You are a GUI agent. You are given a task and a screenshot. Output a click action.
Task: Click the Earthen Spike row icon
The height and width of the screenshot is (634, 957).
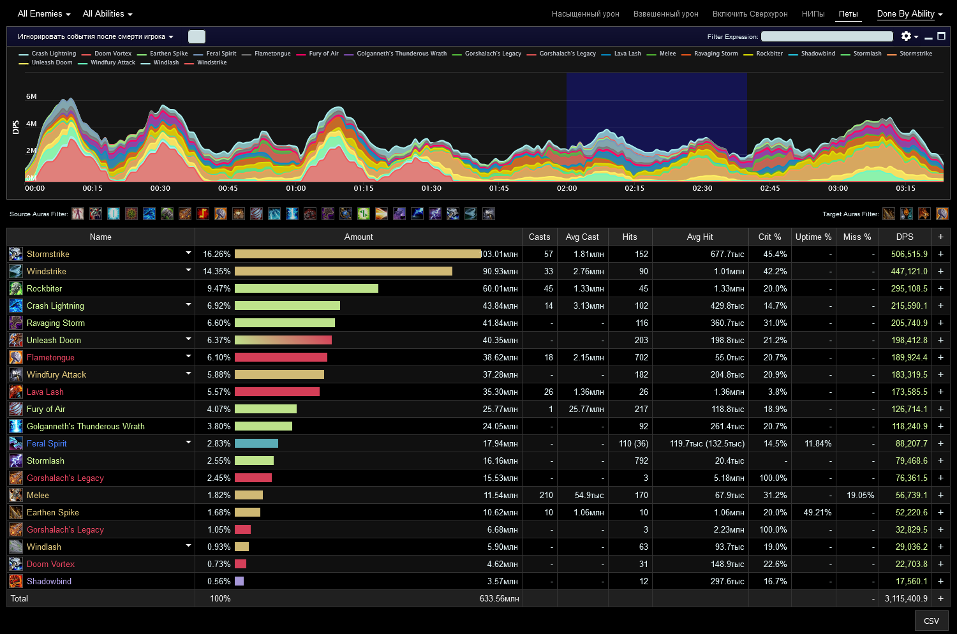point(16,512)
